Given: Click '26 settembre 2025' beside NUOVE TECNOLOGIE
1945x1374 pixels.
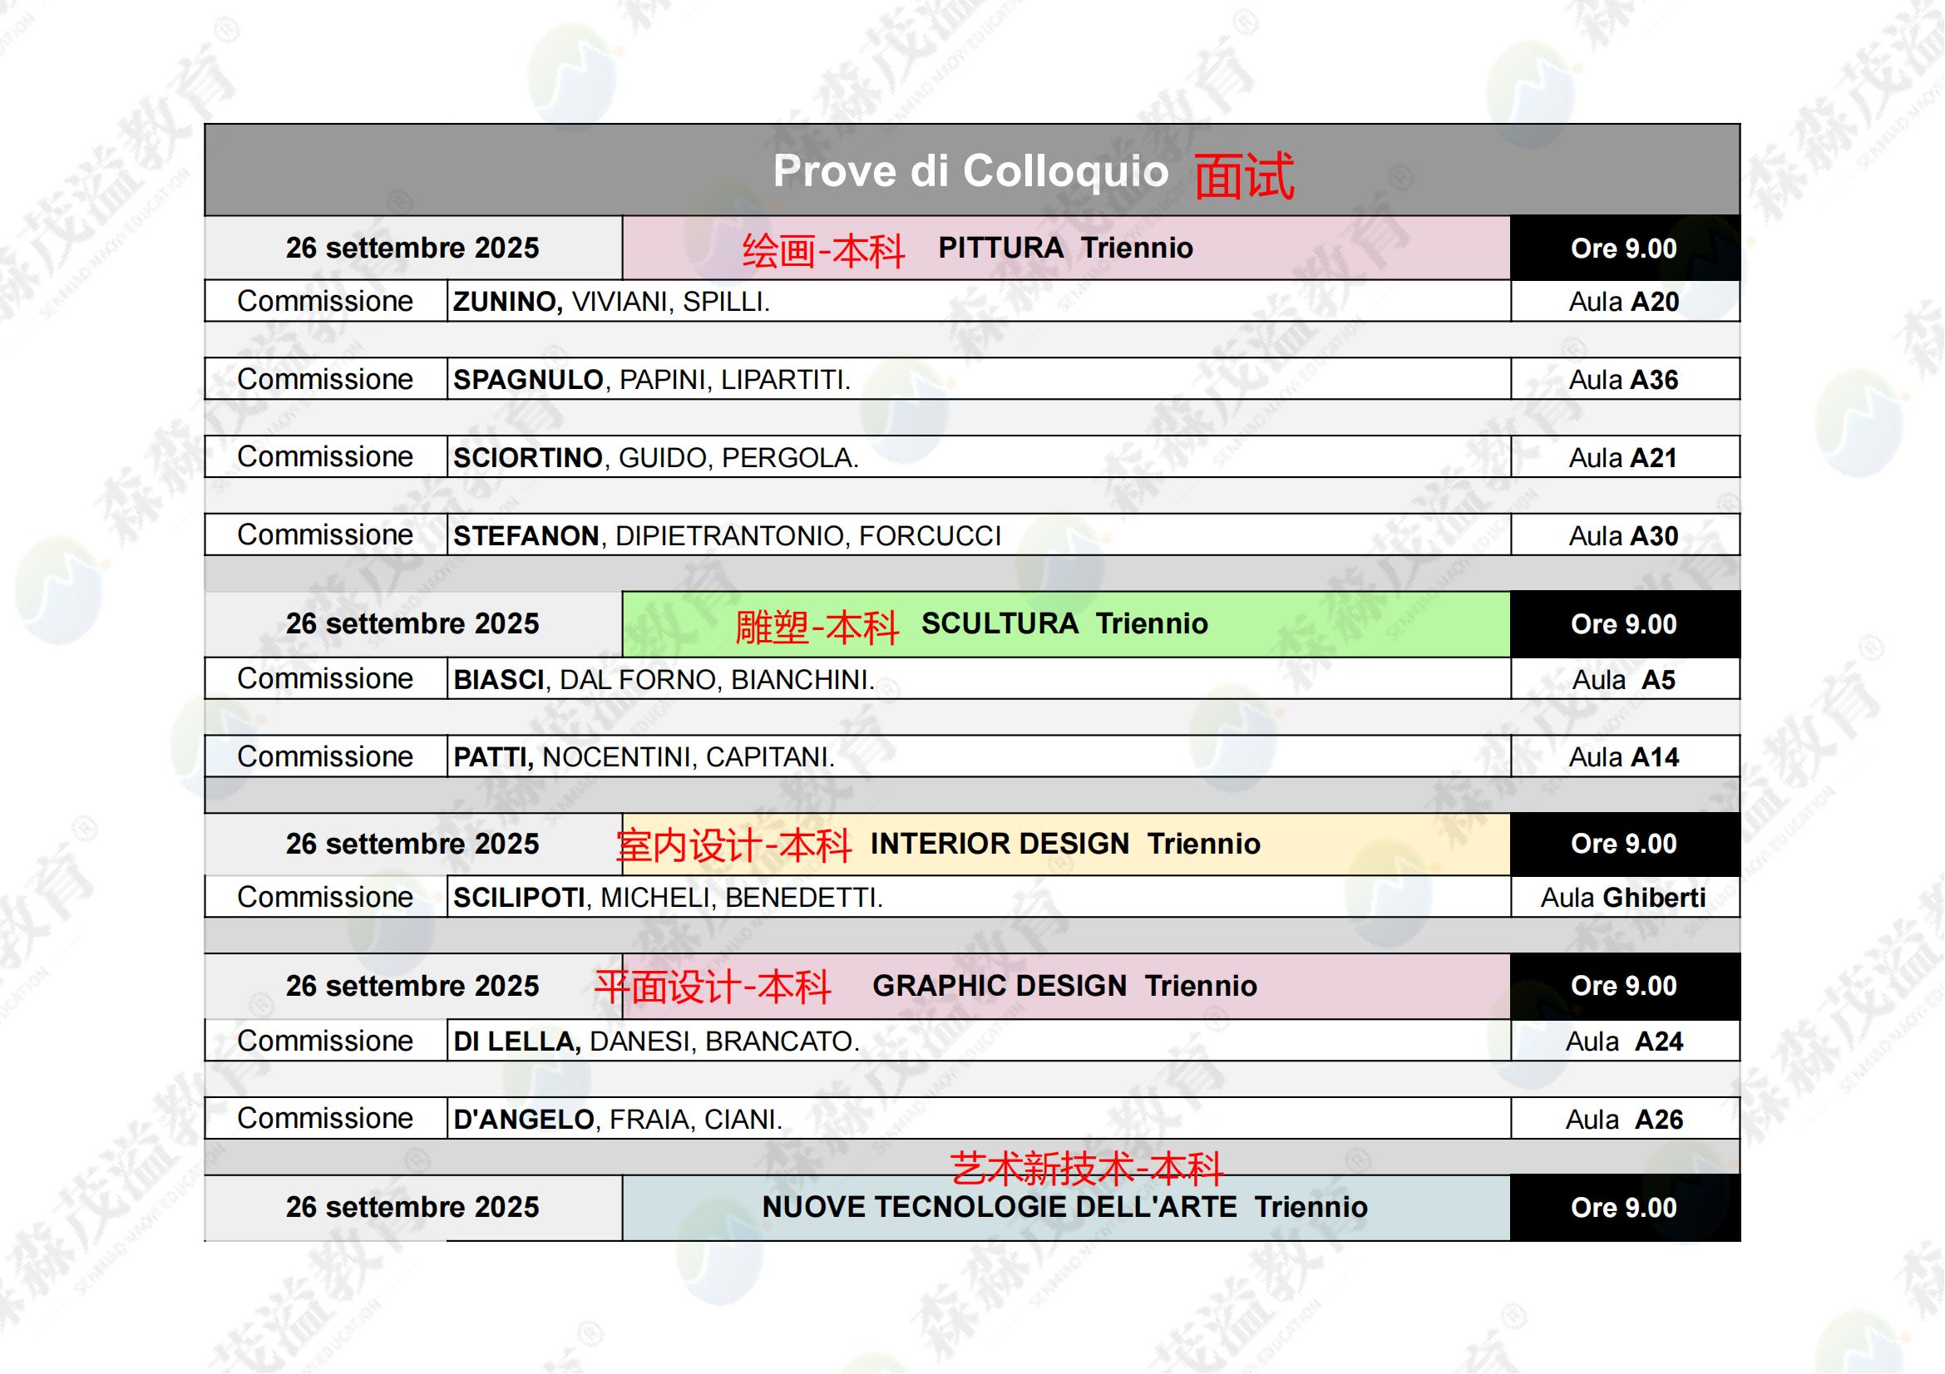Looking at the screenshot, I should click(412, 1206).
